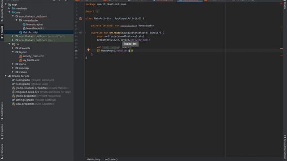287x161 pixels.
Task: Expand the menu folder
Action: [13, 64]
